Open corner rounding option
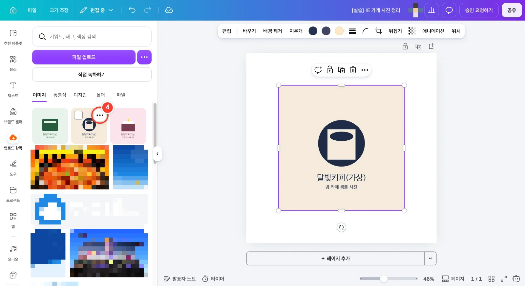Viewport: 525px width, 286px height. point(365,31)
